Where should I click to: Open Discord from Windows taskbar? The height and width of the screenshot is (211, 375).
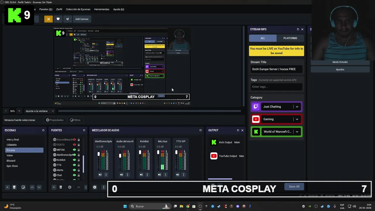click(238, 206)
